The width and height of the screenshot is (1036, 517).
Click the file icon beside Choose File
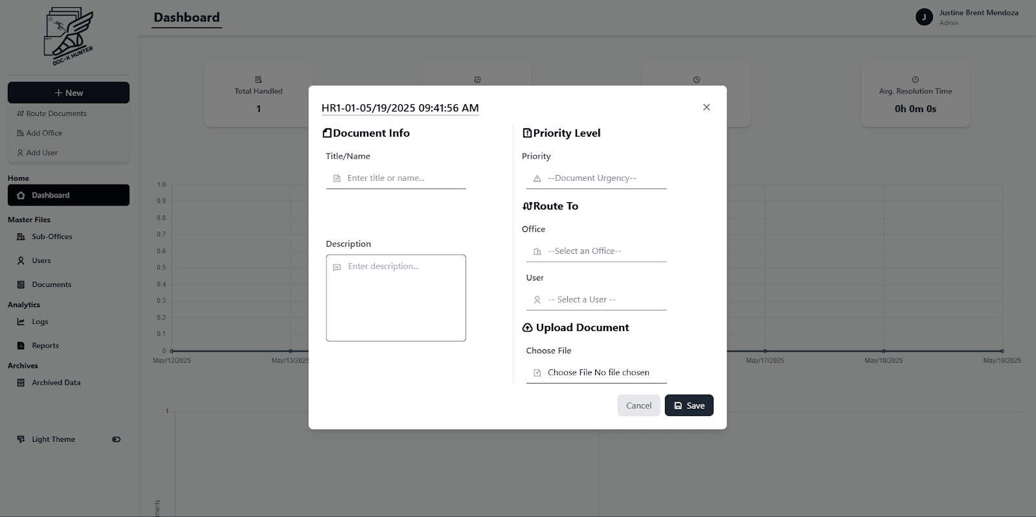[537, 373]
